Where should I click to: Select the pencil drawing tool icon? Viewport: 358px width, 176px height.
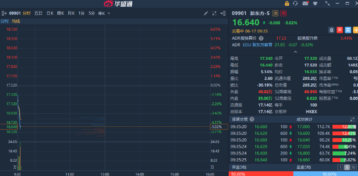click(206, 13)
